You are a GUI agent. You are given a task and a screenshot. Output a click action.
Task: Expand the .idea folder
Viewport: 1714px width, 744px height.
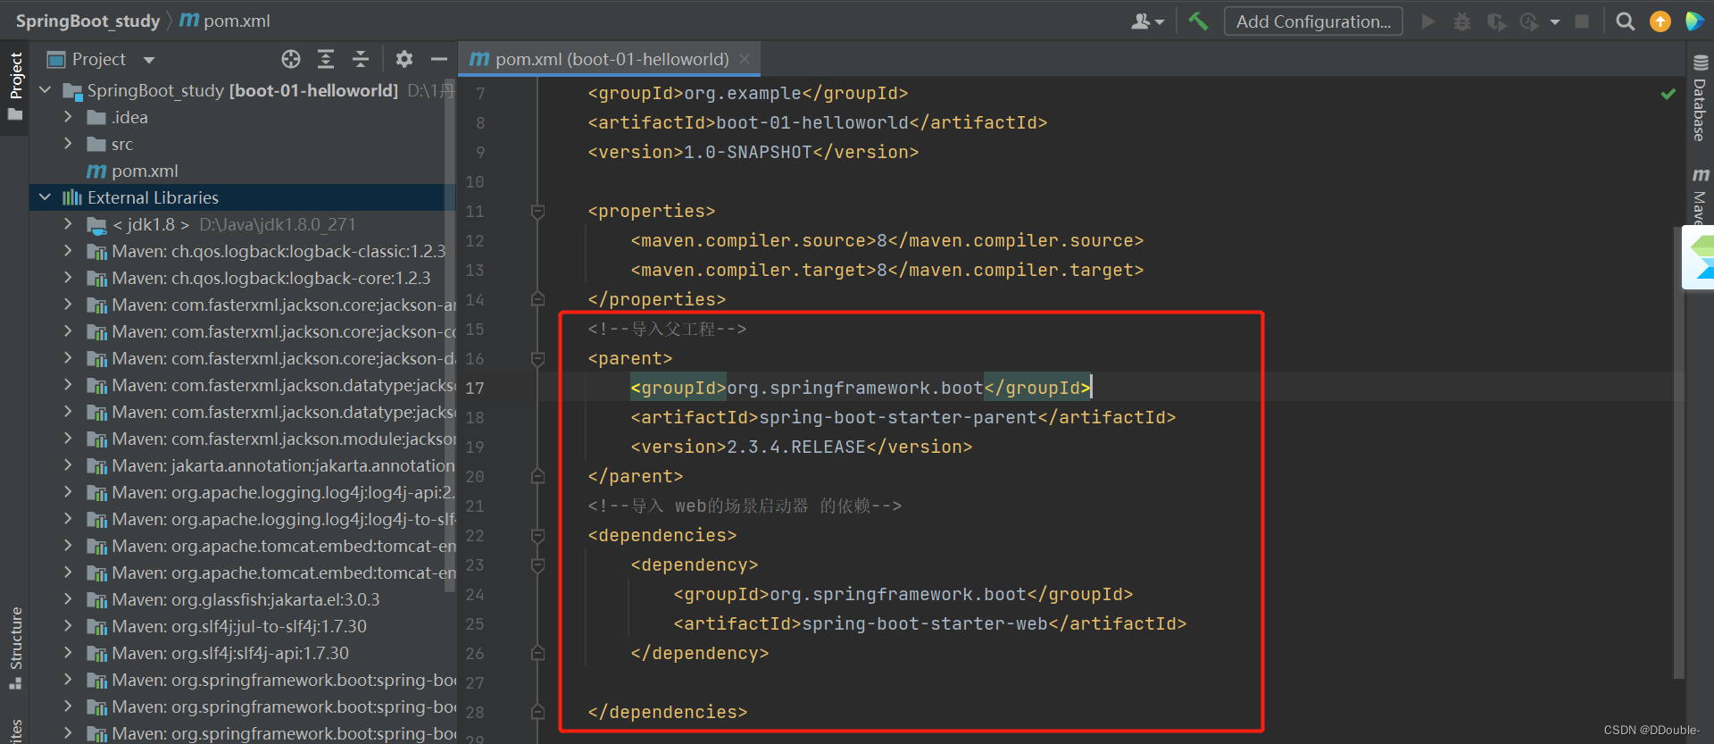(69, 117)
